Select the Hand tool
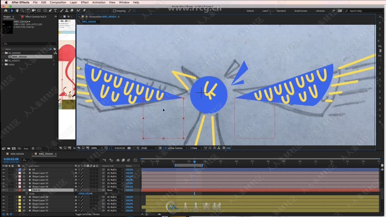The width and height of the screenshot is (386, 217). click(17, 11)
